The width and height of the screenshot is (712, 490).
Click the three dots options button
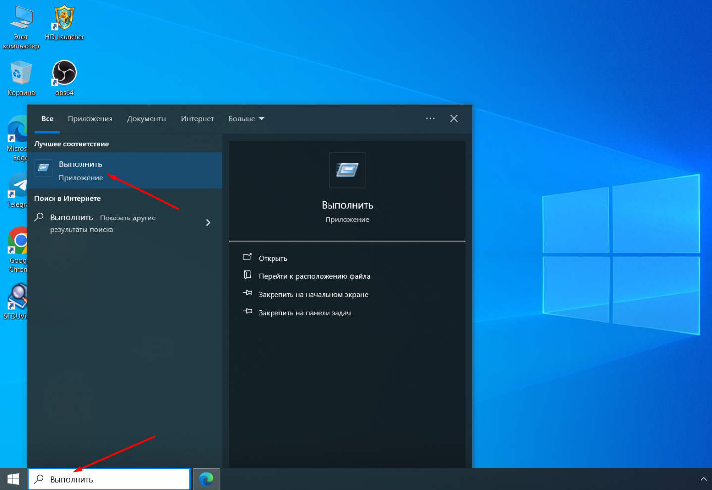point(430,118)
